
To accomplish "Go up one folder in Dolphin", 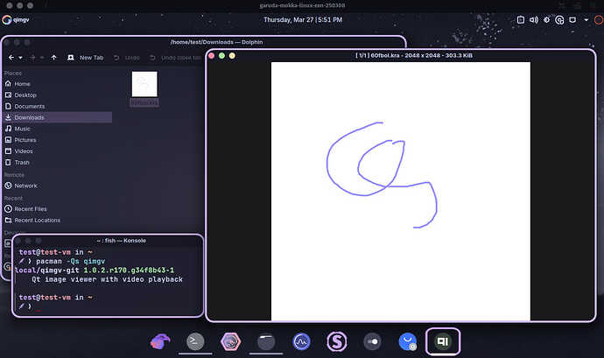I will 54,58.
